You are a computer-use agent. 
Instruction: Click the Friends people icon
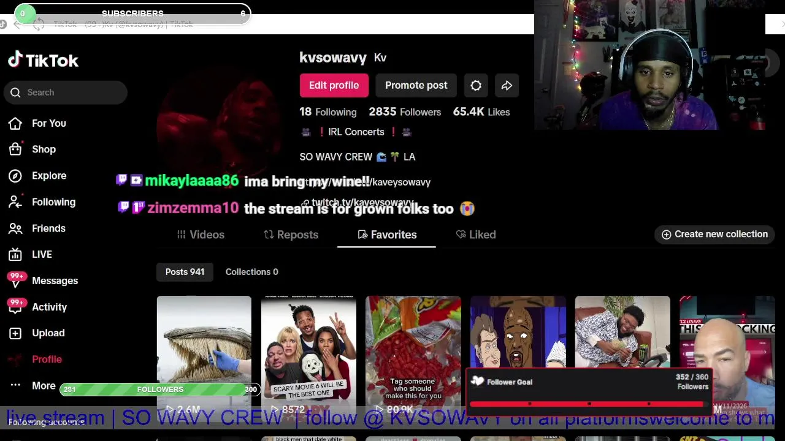pyautogui.click(x=15, y=228)
